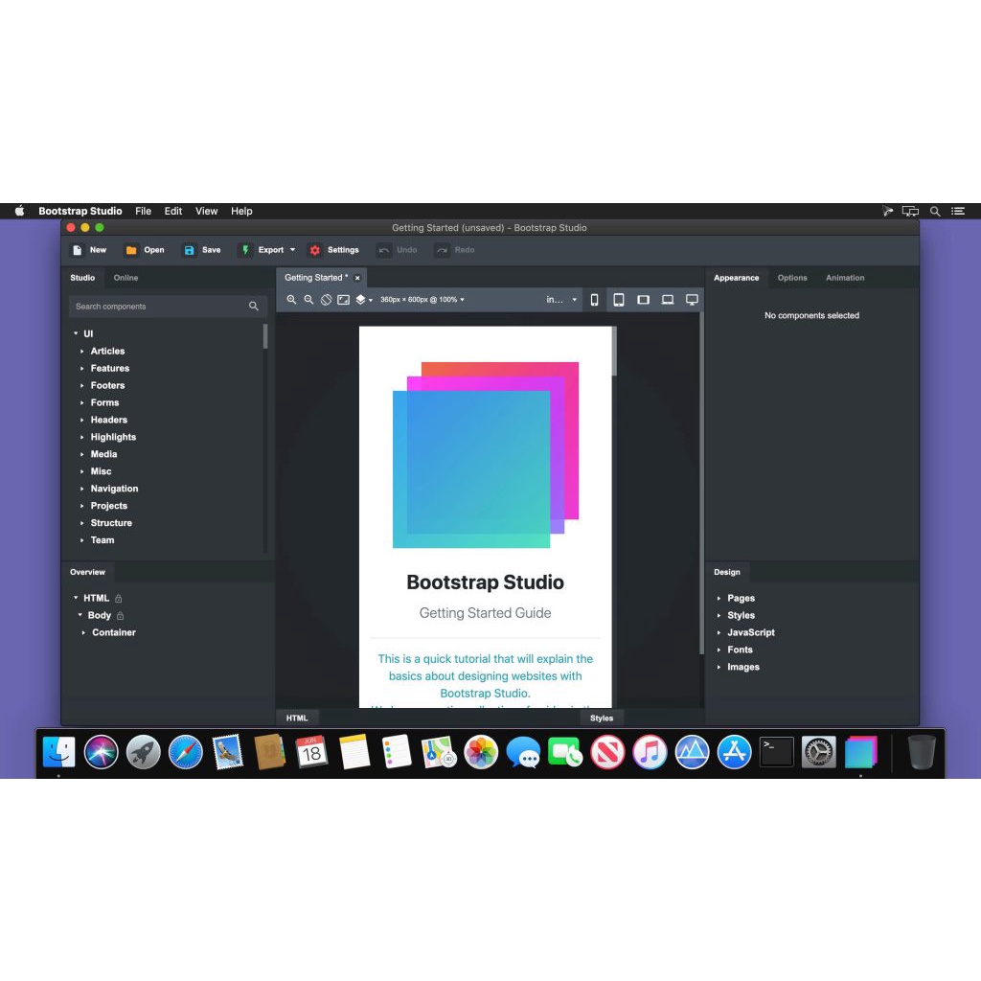Zoom in on the stage canvas

pos(291,300)
